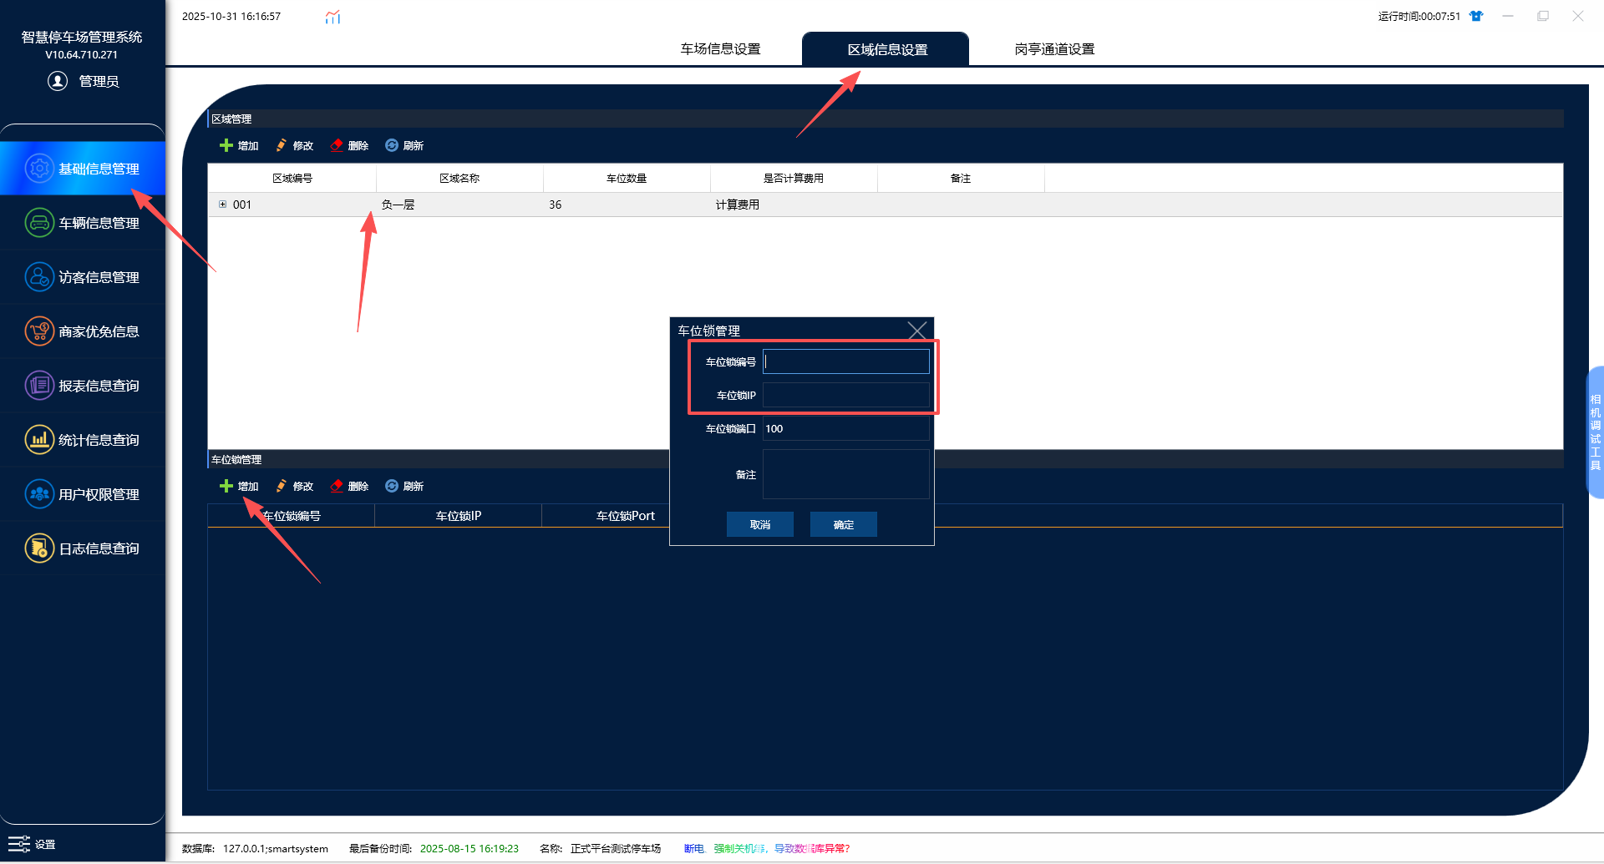The height and width of the screenshot is (864, 1604).
Task: Focus the 车位锁IP input field
Action: tap(846, 395)
